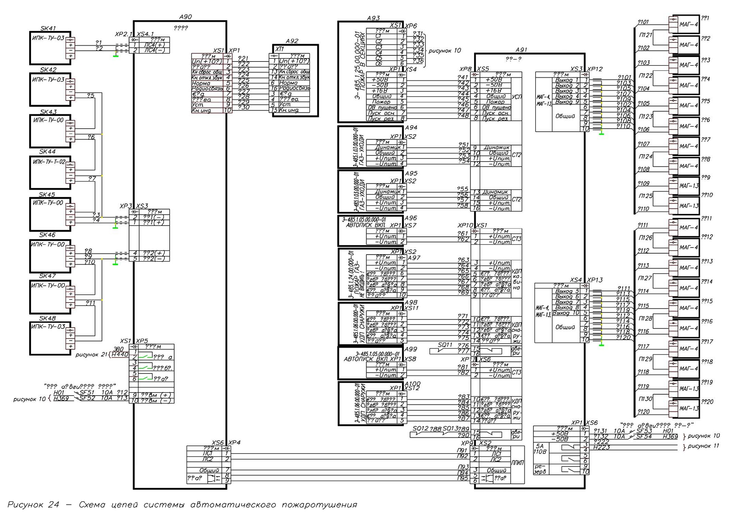This screenshot has height=528, width=755.
Task: Click the A97 block designation
Action: 414,258
